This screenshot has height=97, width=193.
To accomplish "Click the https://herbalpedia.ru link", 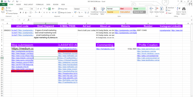I will click(105, 49).
